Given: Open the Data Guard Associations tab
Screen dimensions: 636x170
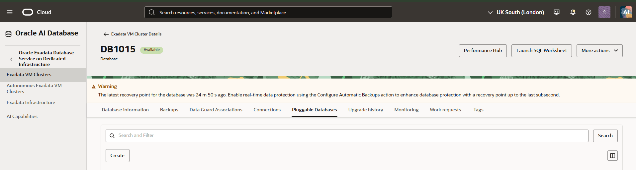Looking at the screenshot, I should click(216, 110).
